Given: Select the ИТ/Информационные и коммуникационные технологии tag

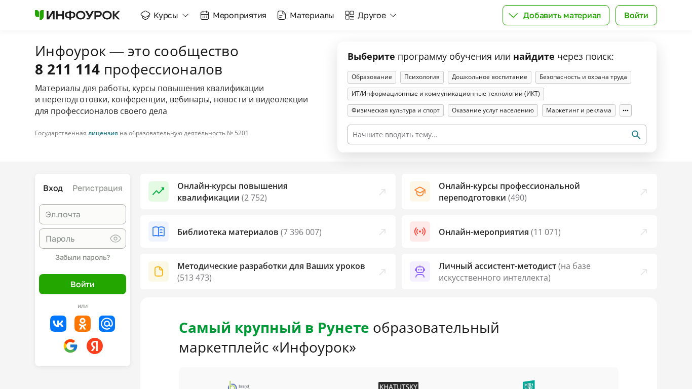Looking at the screenshot, I should coord(446,94).
